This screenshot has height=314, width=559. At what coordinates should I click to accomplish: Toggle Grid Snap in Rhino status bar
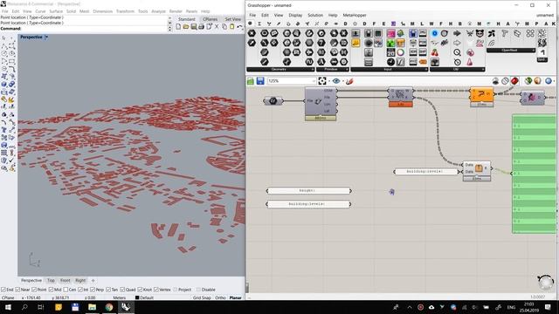pyautogui.click(x=202, y=297)
